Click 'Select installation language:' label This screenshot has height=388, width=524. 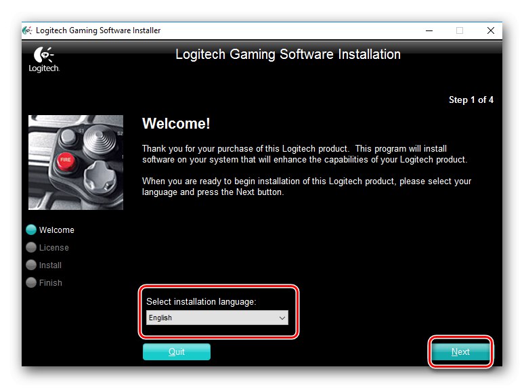(x=201, y=302)
